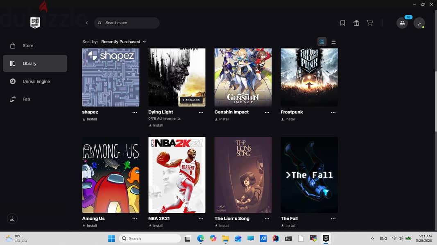The height and width of the screenshot is (245, 437).
Task: Open Task View on the taskbar
Action: click(187, 238)
